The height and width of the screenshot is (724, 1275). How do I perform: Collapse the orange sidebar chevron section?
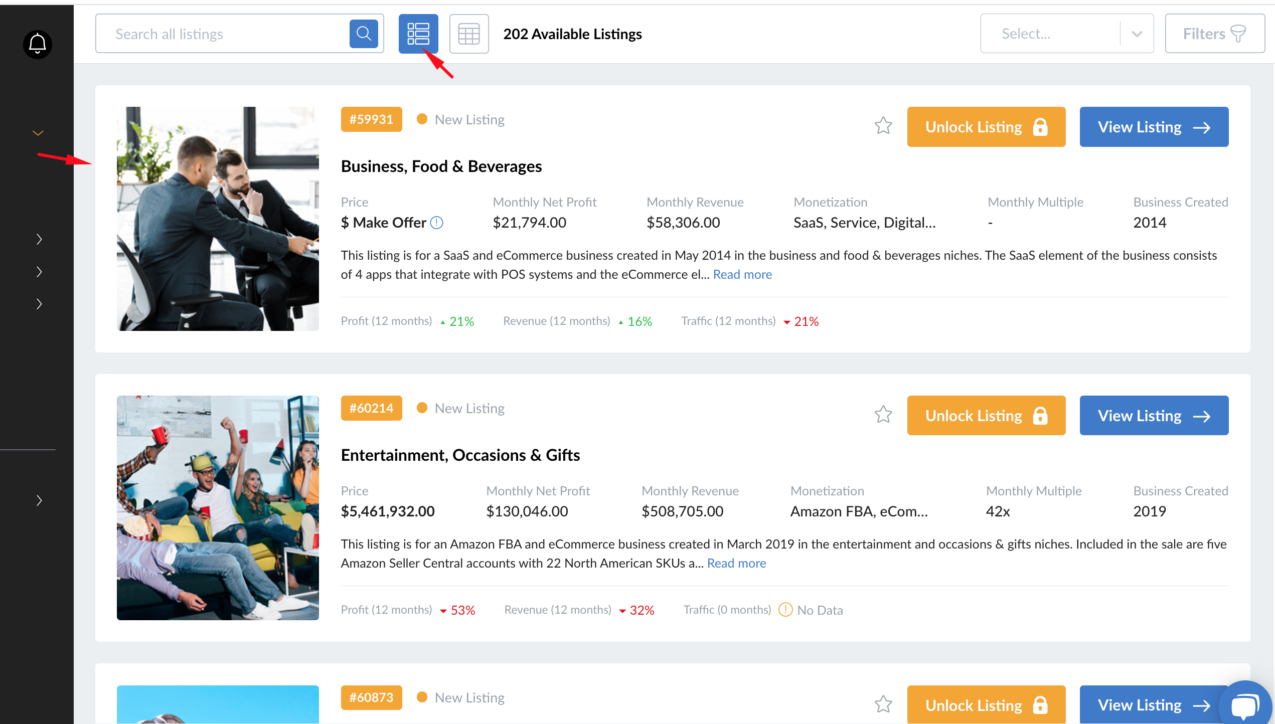click(x=38, y=133)
